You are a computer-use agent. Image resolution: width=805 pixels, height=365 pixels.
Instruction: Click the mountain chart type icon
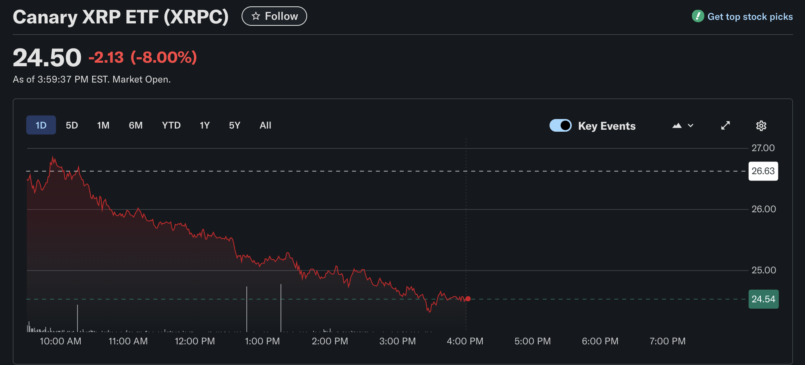coord(677,125)
